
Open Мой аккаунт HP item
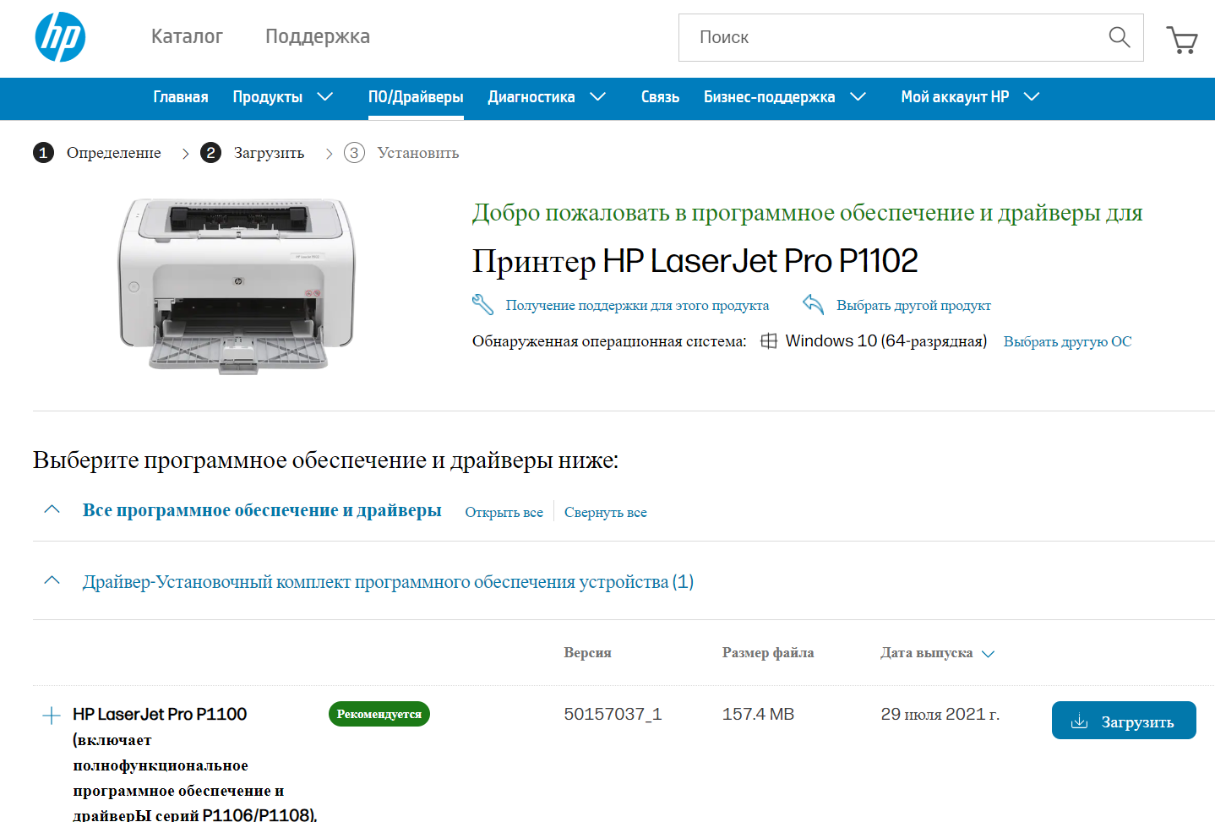[955, 97]
